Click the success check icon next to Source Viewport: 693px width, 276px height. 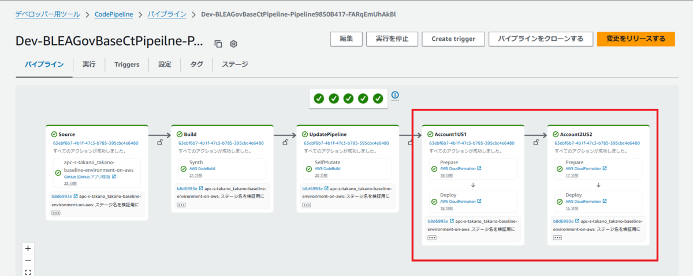[x=54, y=134]
